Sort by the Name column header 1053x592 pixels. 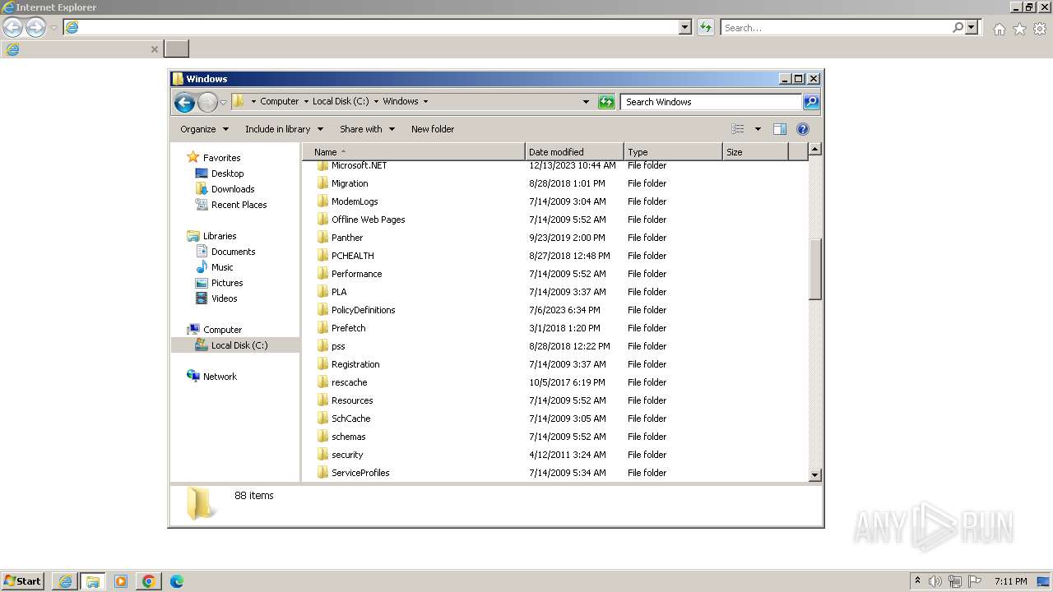[413, 152]
